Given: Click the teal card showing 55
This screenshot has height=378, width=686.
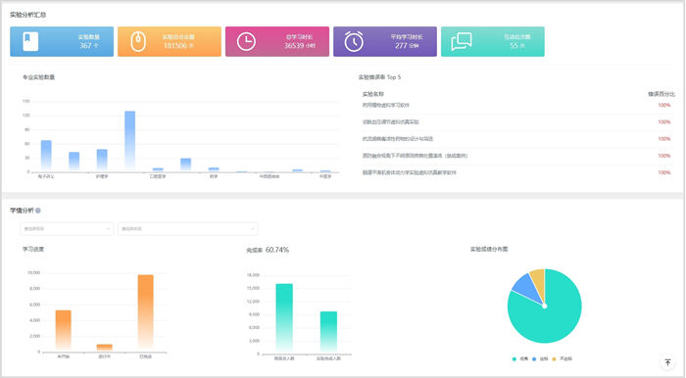Looking at the screenshot, I should [x=493, y=41].
